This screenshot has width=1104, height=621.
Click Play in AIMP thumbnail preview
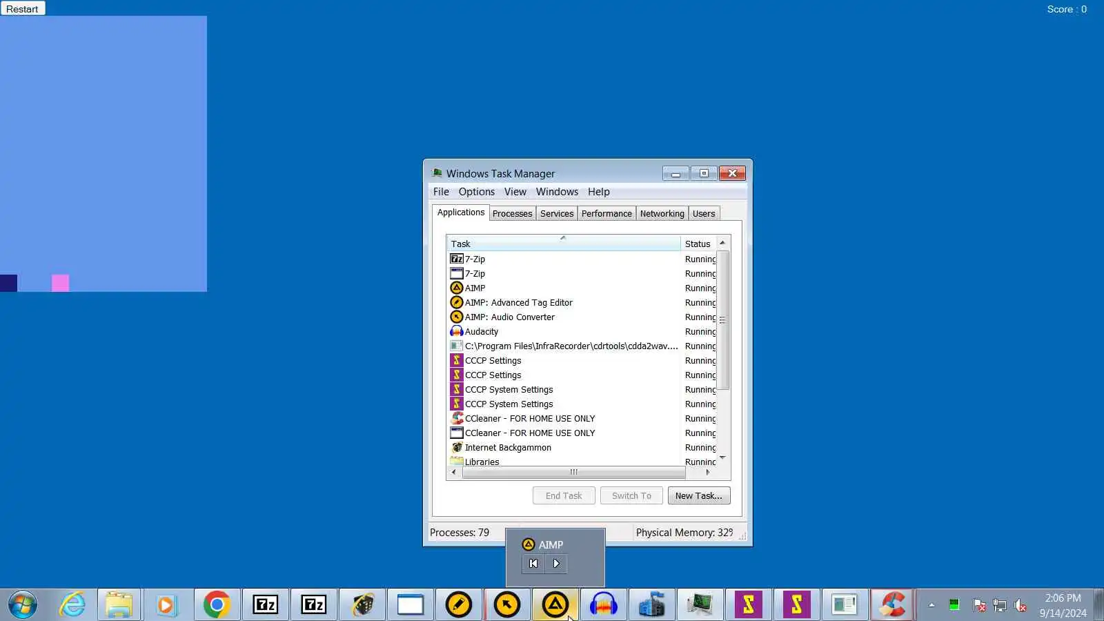click(x=556, y=564)
